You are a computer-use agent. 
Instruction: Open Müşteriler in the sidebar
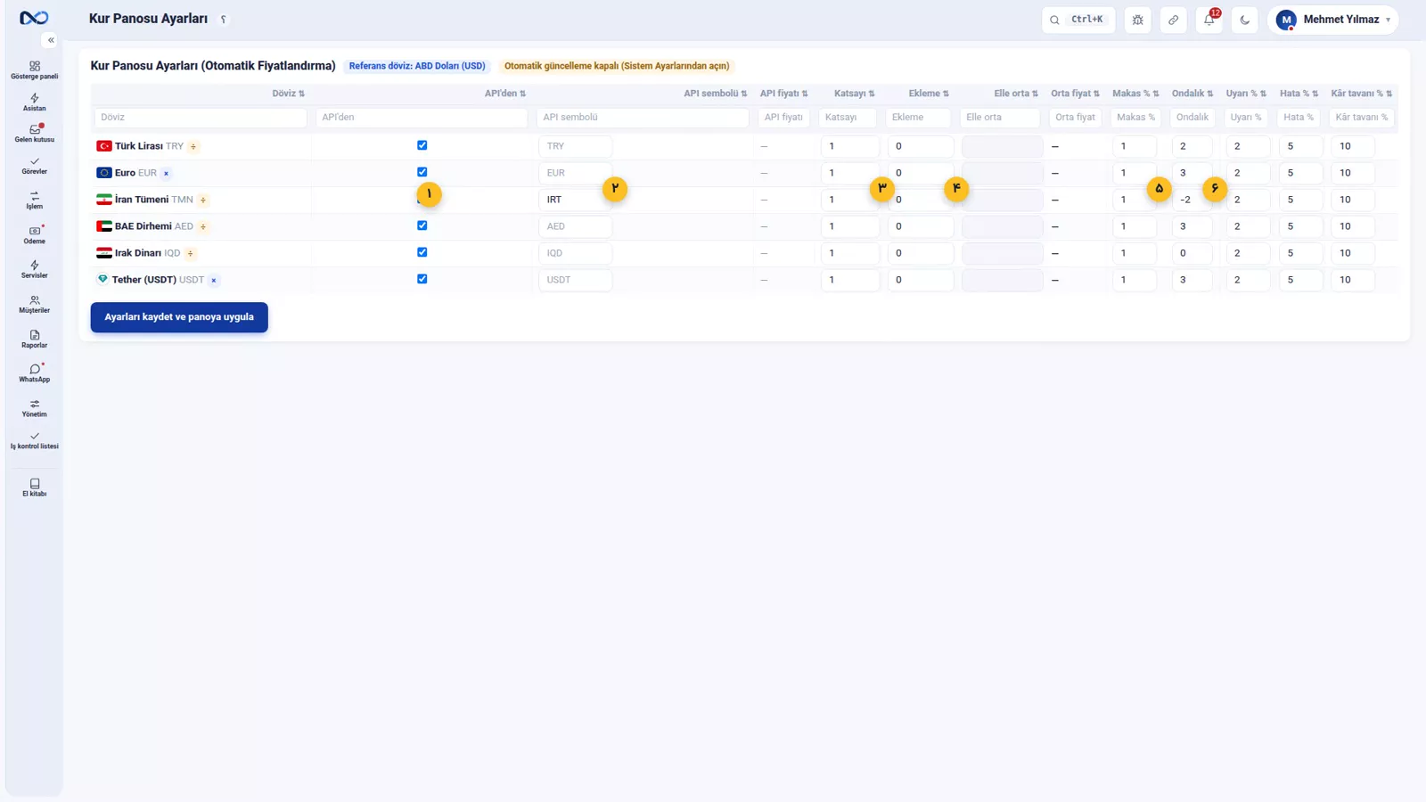point(34,305)
